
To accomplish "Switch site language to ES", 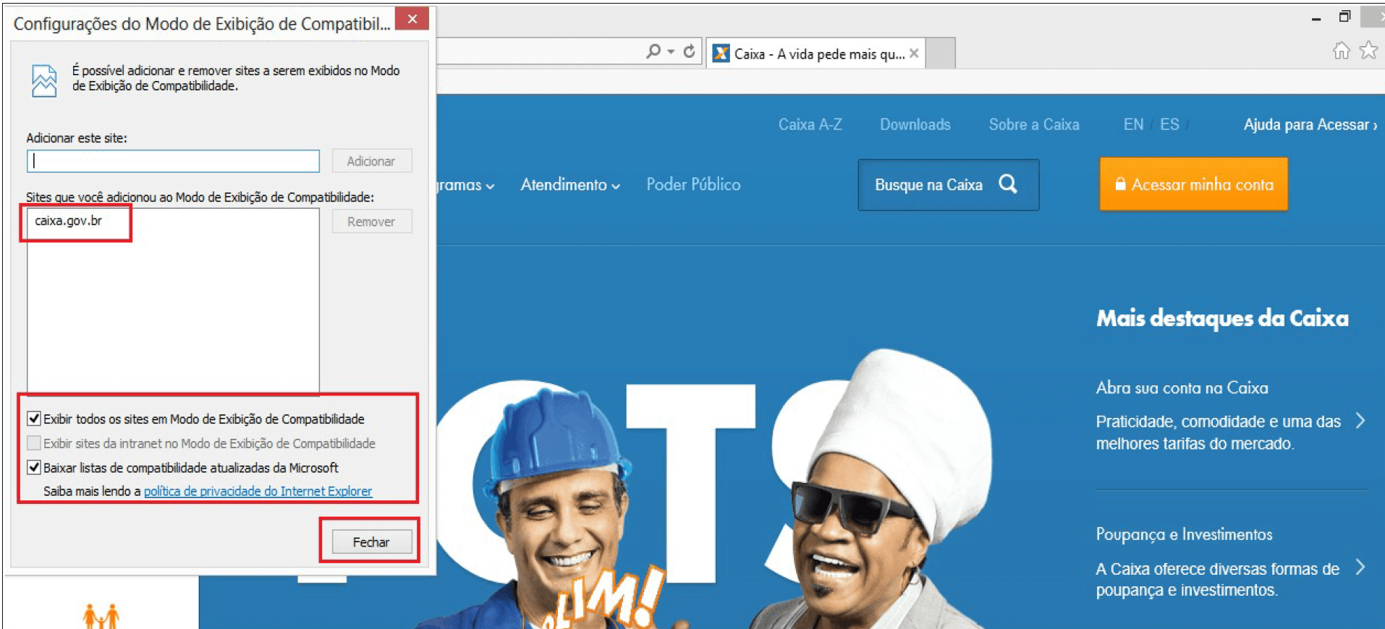I will click(x=1169, y=124).
